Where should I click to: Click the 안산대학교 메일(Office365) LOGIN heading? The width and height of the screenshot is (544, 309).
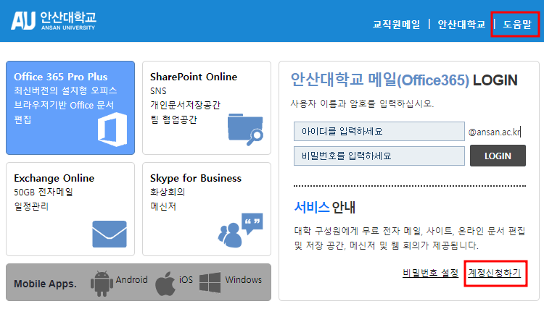[404, 80]
